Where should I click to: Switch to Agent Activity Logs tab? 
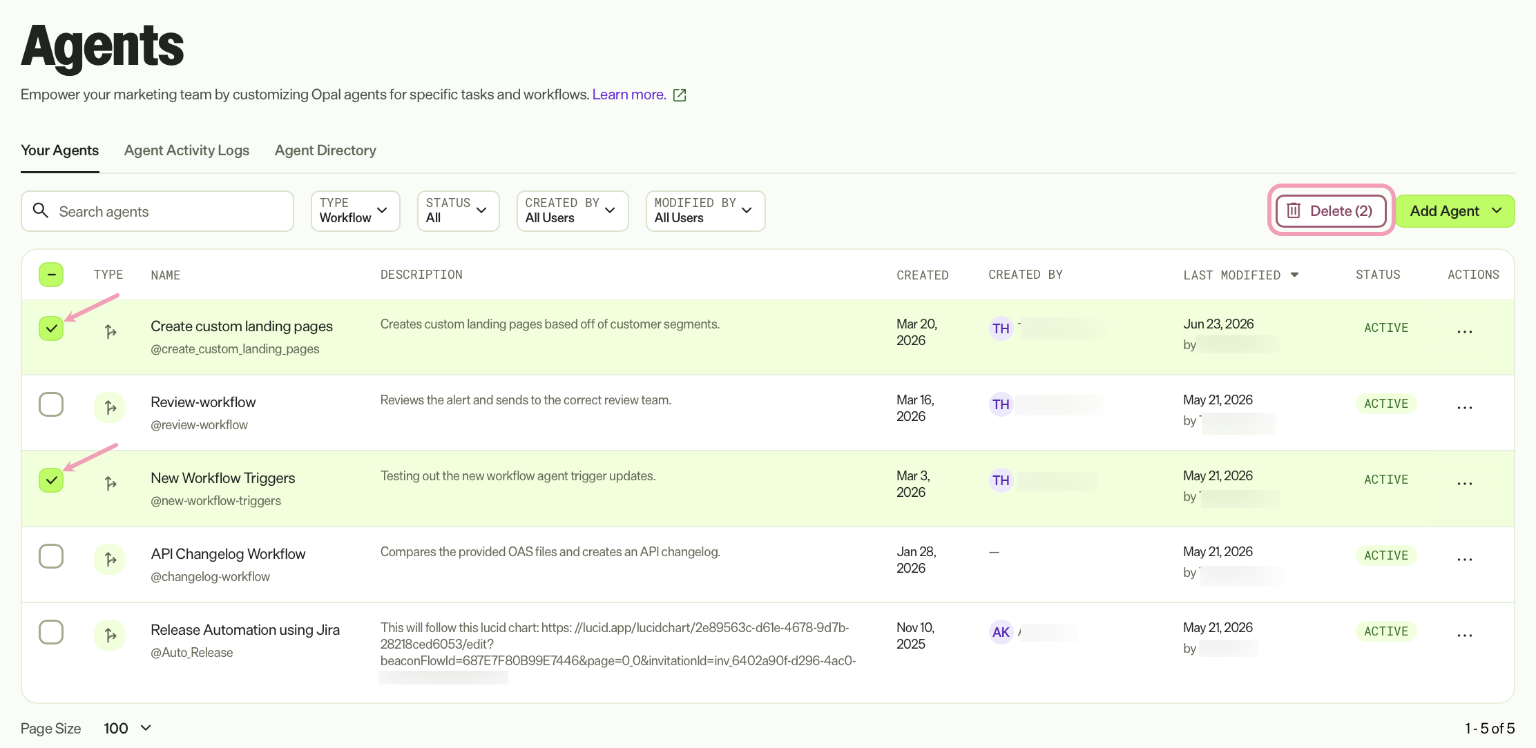(x=186, y=150)
